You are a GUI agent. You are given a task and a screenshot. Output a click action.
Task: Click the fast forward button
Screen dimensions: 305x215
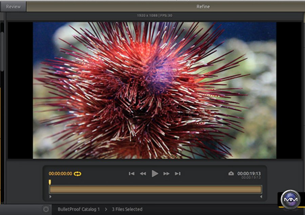click(x=166, y=174)
